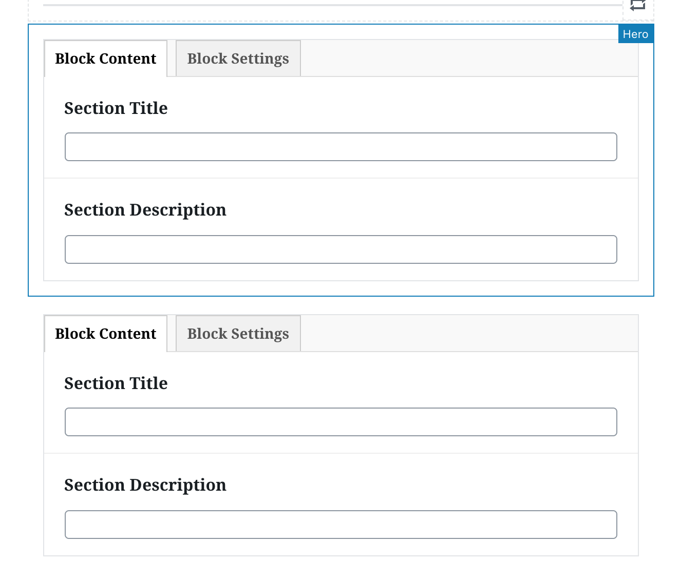The height and width of the screenshot is (580, 680).
Task: Click the Section Title heading in the Hero block
Action: point(116,108)
